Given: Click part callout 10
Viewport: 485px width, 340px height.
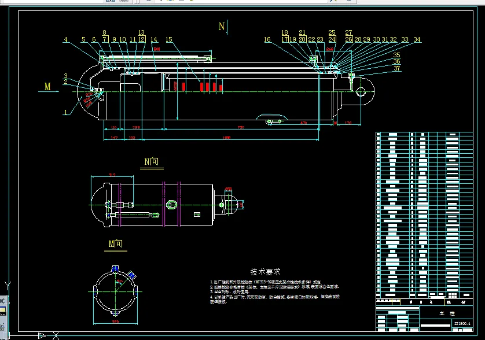Looking at the screenshot, I should [x=123, y=39].
